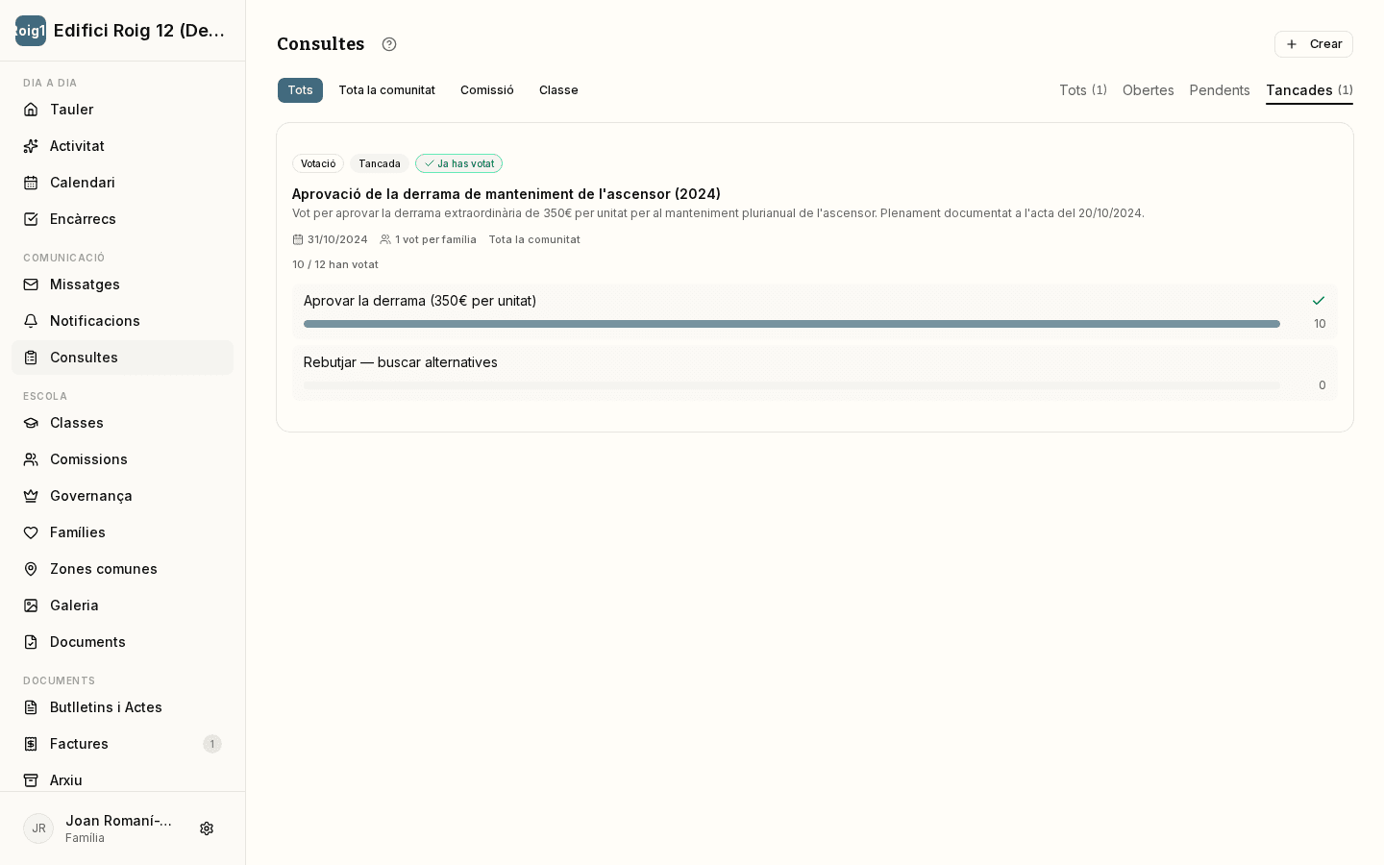
Task: Switch to the Obertes tab
Action: [x=1149, y=90]
